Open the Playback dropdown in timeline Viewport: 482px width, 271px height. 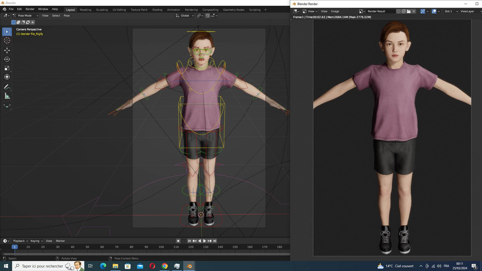click(x=21, y=241)
